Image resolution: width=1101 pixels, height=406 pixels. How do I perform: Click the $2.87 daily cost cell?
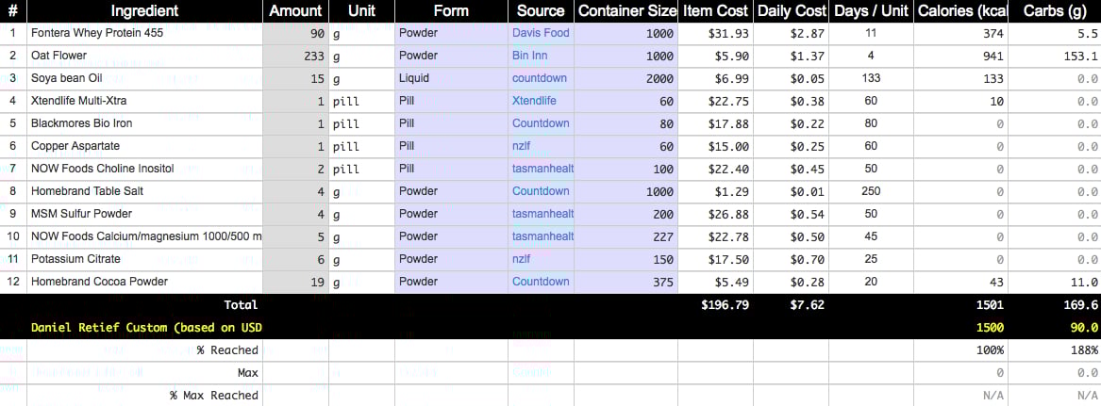[792, 33]
